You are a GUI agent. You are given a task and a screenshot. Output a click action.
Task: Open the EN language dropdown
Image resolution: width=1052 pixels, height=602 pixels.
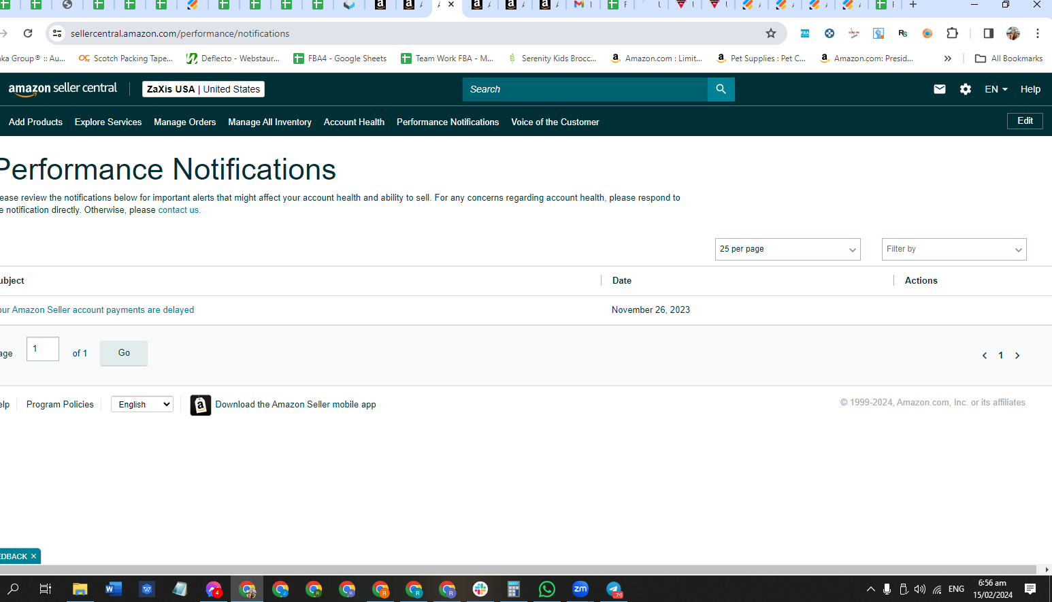(996, 89)
